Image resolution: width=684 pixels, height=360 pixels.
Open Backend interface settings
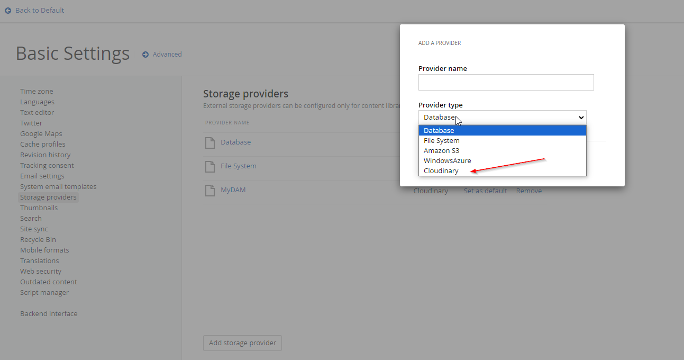49,314
